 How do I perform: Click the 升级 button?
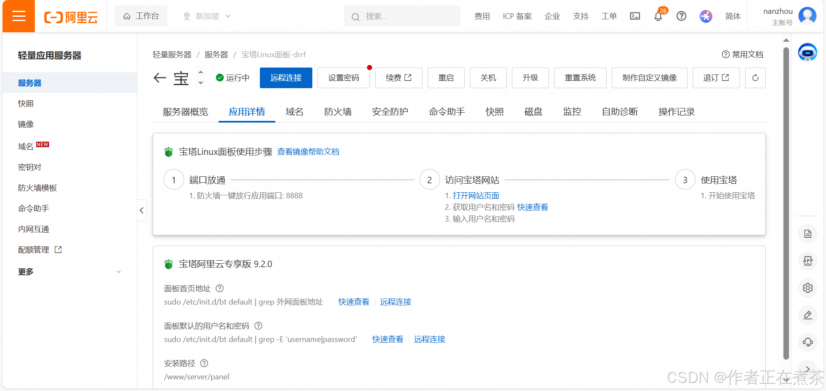530,78
